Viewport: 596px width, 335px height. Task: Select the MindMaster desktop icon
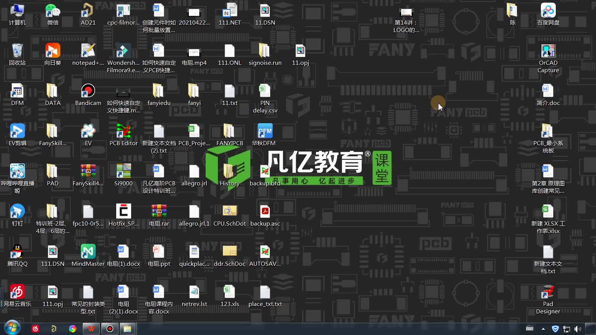[88, 252]
